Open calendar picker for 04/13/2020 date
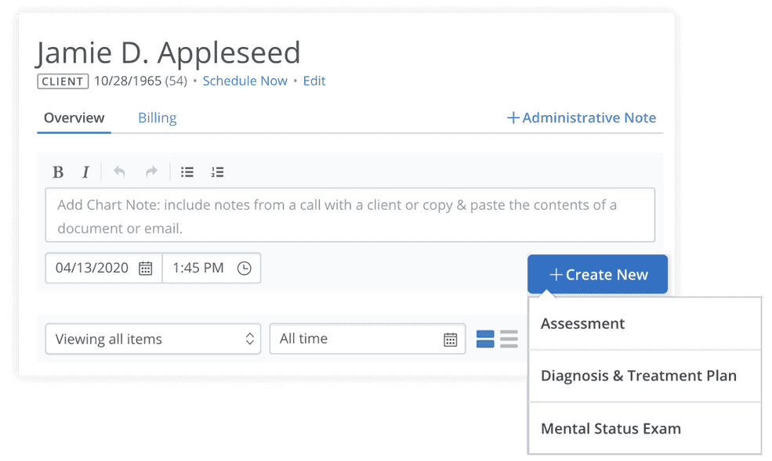 [x=145, y=268]
